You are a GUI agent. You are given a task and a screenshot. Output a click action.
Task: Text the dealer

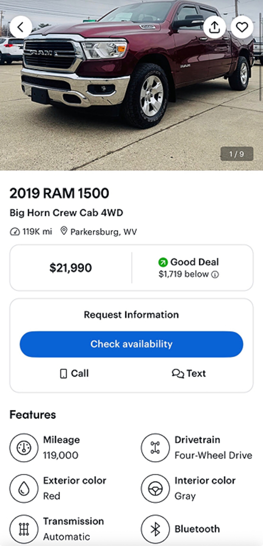click(189, 373)
